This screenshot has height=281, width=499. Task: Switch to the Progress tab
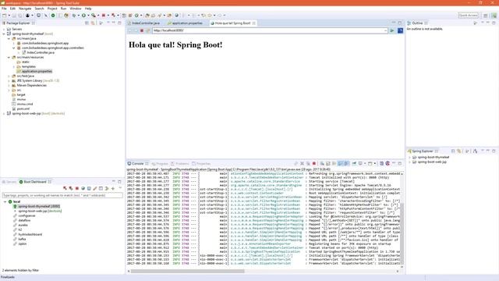(x=159, y=164)
